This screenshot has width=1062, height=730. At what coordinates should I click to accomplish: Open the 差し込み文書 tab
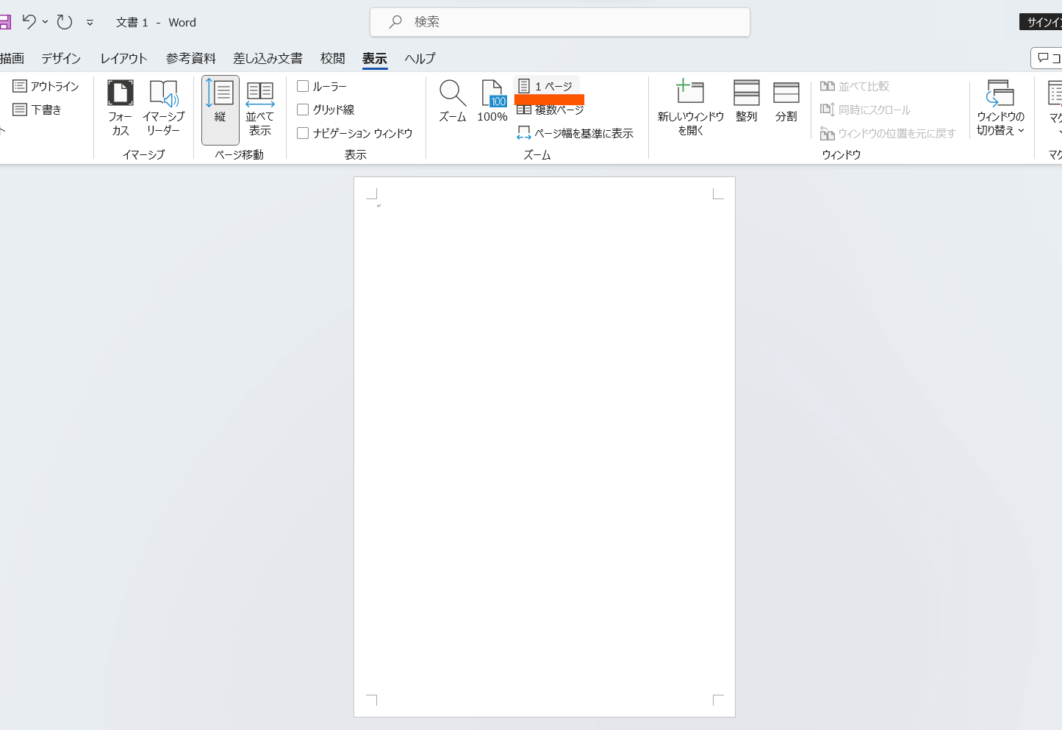(x=268, y=58)
